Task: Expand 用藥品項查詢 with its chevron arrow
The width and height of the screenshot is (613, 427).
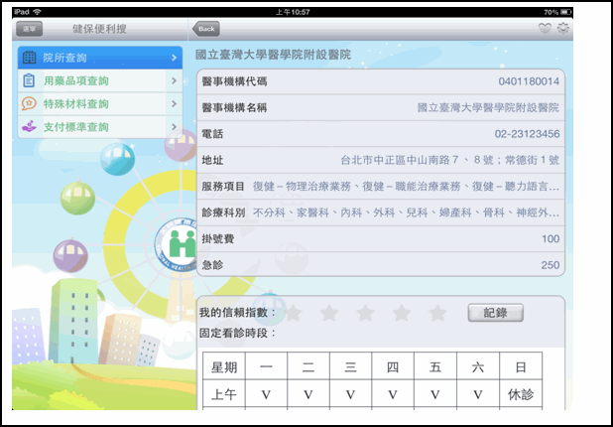Action: pyautogui.click(x=174, y=80)
